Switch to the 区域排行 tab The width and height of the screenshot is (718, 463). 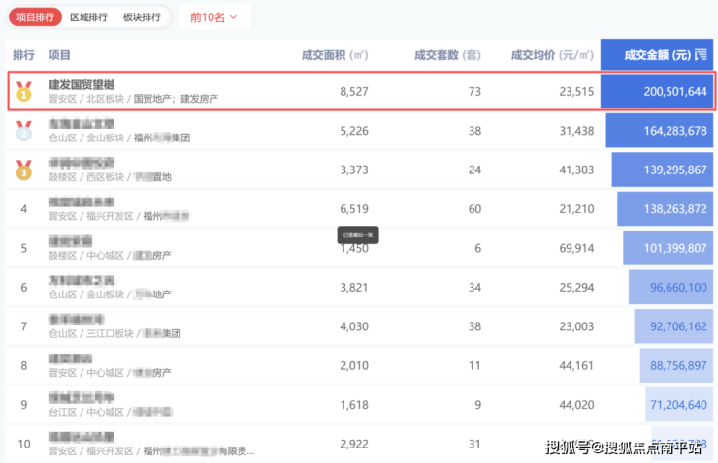pyautogui.click(x=89, y=17)
